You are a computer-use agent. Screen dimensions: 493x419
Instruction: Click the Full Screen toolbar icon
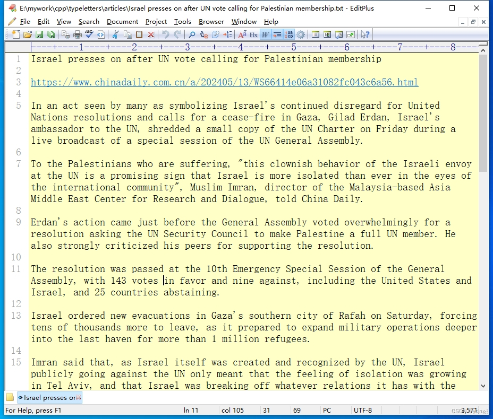(x=351, y=34)
